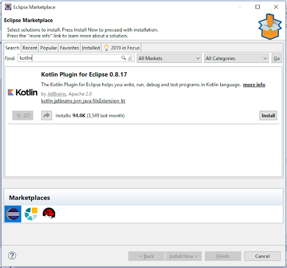Viewport: 287px width, 268px height.
Task: Favorite the Kotlin plugin via star button
Action: 23,115
